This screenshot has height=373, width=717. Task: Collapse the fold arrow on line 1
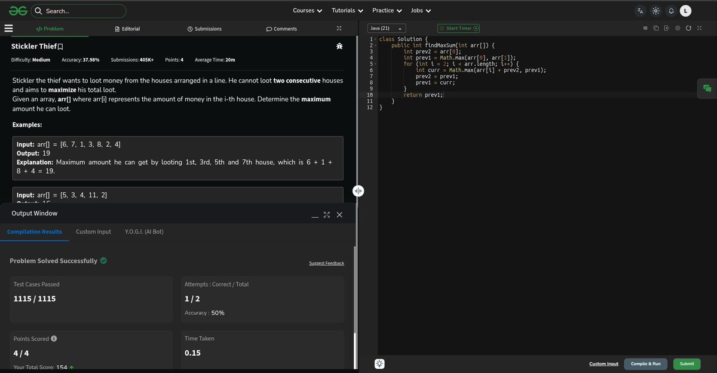point(376,39)
